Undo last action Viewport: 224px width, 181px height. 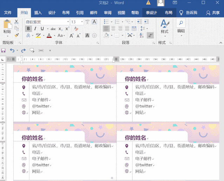12,51
